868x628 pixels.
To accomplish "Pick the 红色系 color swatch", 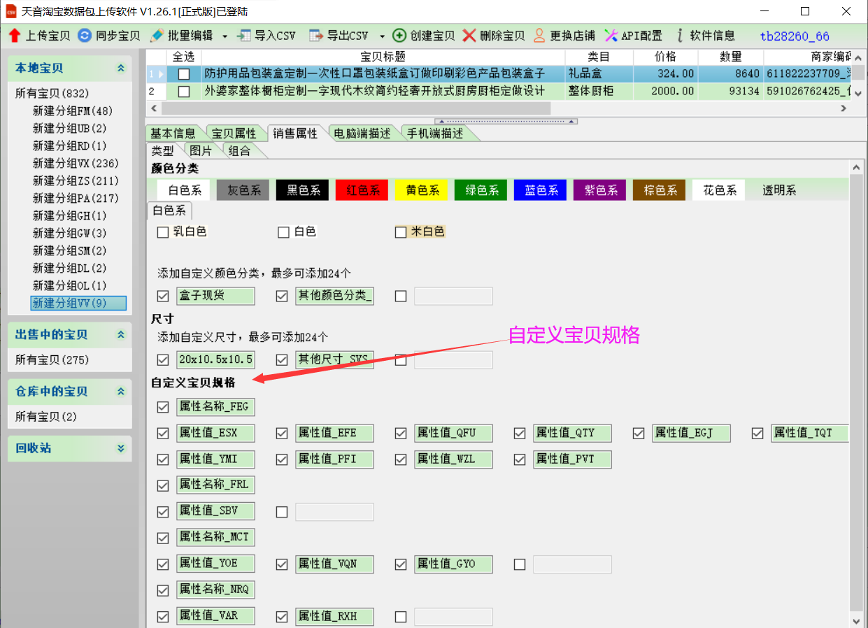I will click(363, 190).
